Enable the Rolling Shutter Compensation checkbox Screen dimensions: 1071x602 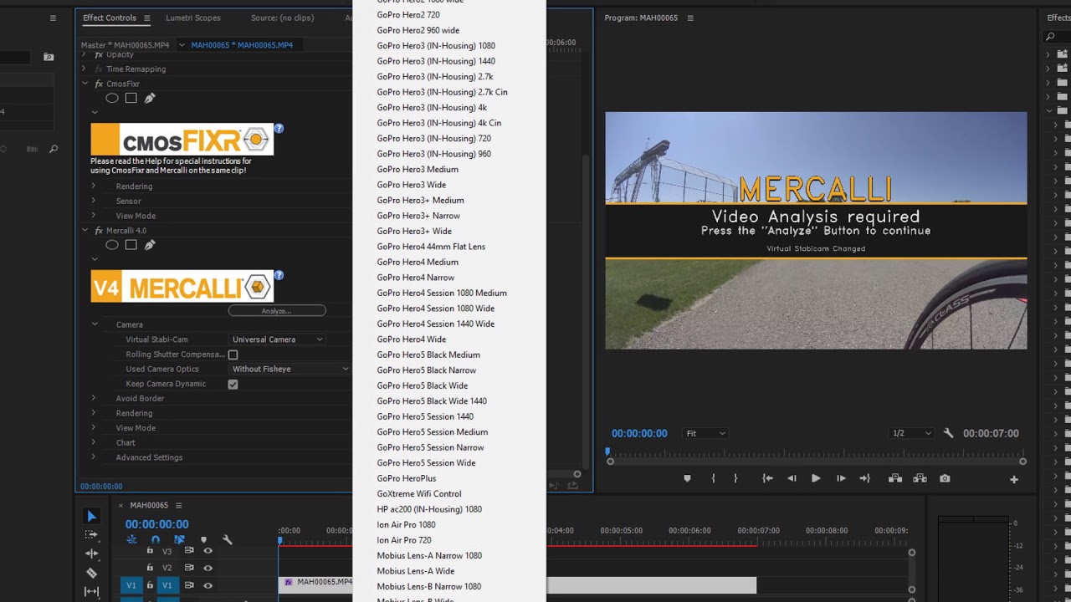[233, 355]
